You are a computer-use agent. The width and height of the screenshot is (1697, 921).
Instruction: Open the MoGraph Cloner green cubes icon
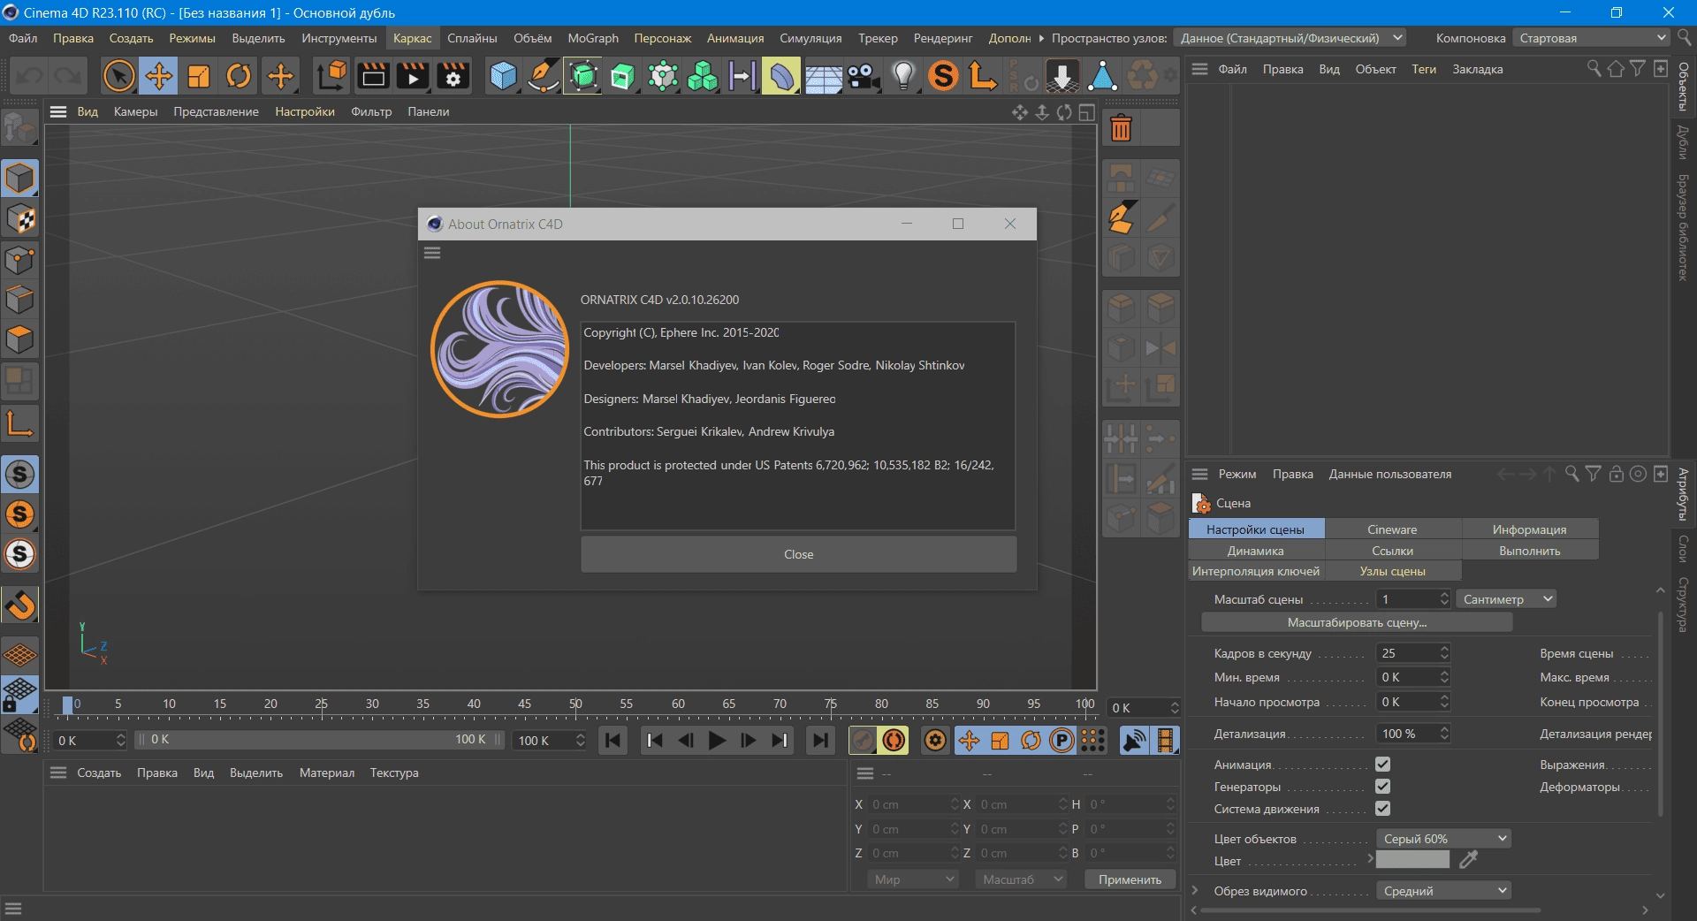[703, 76]
